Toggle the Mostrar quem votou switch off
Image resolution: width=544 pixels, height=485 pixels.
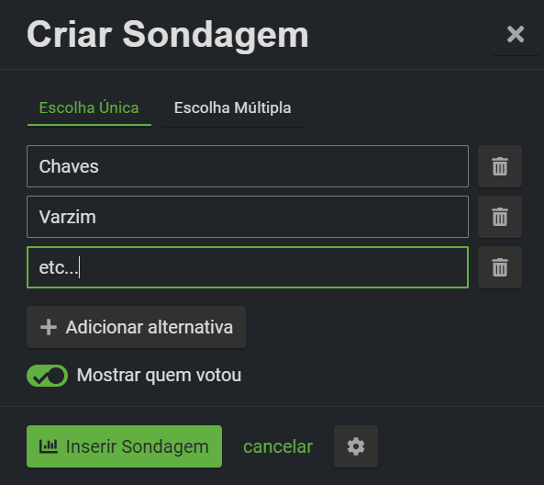pos(47,376)
